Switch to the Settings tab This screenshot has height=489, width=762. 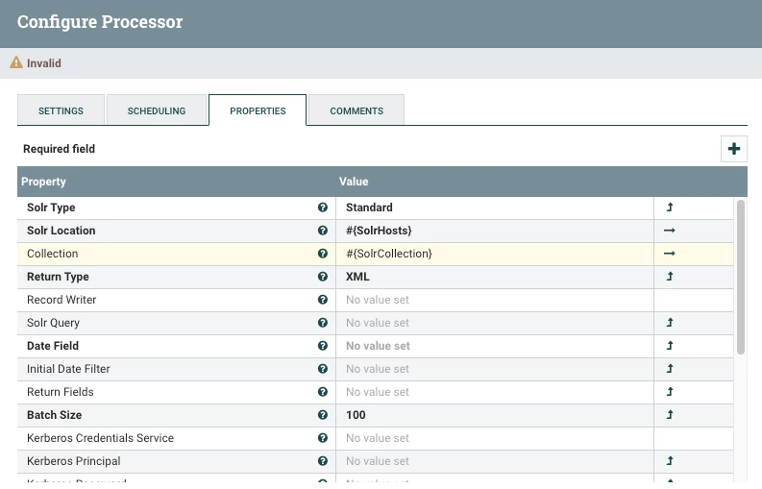click(x=61, y=110)
